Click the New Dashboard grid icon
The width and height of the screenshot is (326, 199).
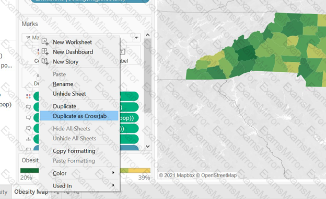(x=45, y=52)
